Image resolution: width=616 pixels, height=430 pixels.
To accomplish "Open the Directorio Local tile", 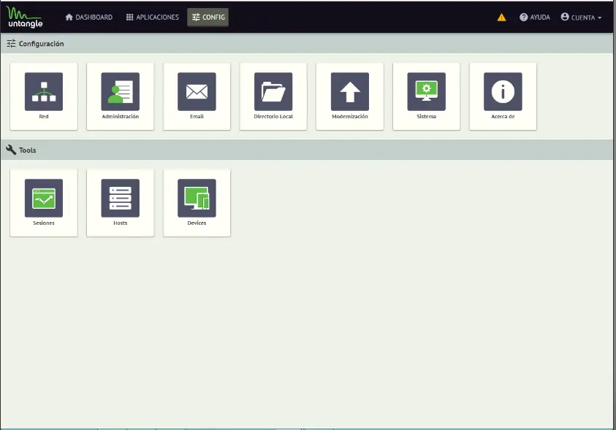I will coord(273,96).
